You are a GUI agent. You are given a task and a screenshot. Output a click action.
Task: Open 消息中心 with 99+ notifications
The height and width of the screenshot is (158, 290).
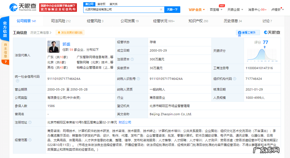click(257, 9)
